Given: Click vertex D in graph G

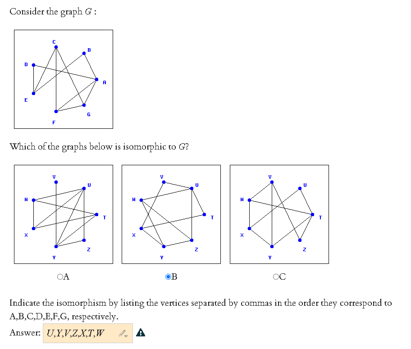Looking at the screenshot, I should click(x=32, y=64).
